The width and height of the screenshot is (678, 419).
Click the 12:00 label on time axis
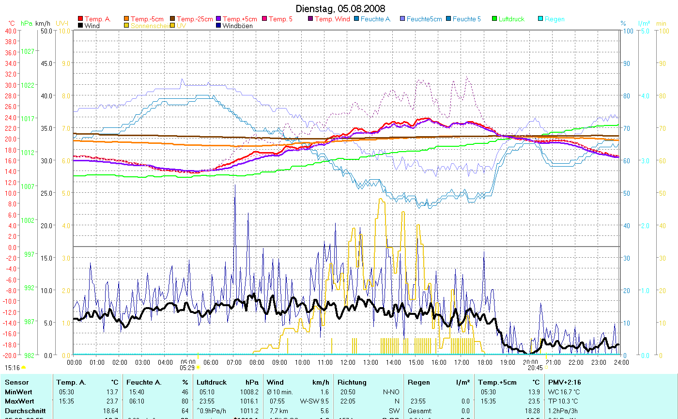point(348,362)
